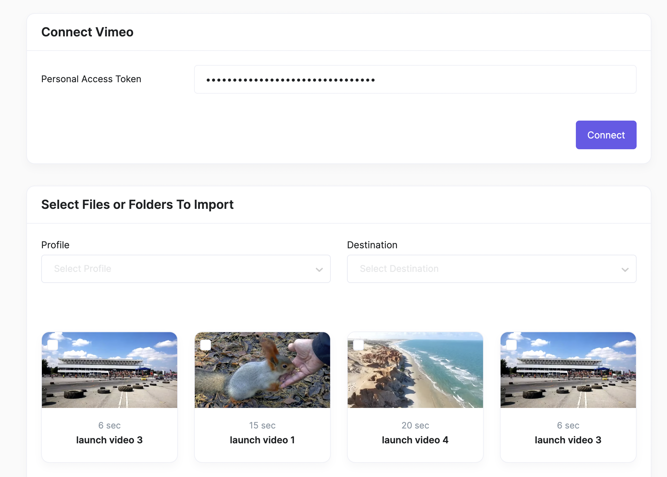Tick the checkbox on launch video 1

pos(206,345)
